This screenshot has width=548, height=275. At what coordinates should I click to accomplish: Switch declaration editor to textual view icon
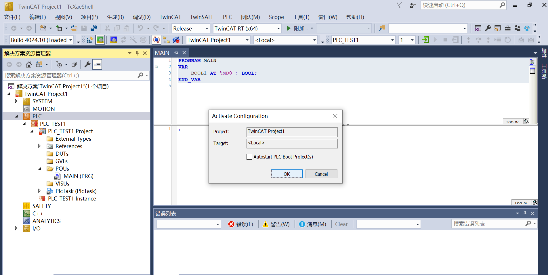[532, 62]
